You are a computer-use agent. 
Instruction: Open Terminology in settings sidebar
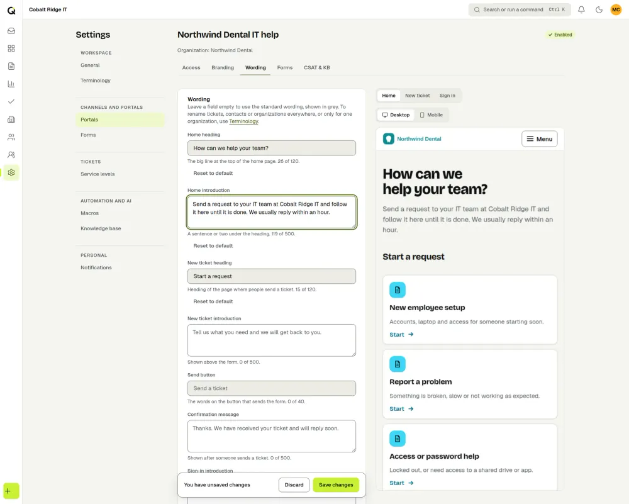tap(120, 81)
